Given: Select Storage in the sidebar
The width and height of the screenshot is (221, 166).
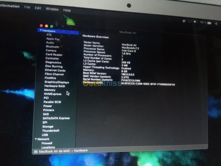Looking at the screenshot, I should [x=48, y=127].
